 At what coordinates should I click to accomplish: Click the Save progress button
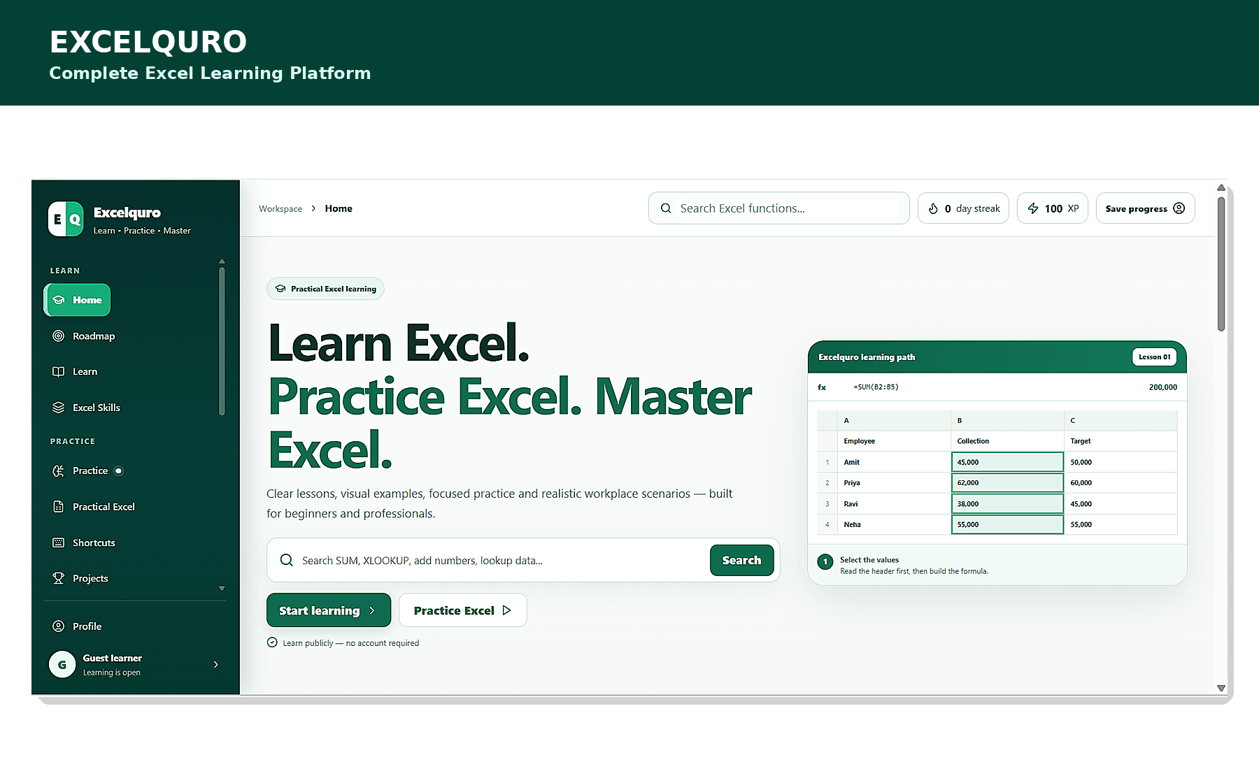pyautogui.click(x=1146, y=208)
